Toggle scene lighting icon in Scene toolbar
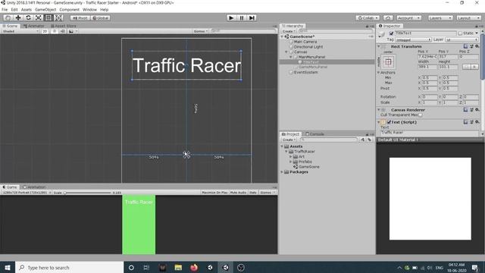Screen dimensions: 485x273 pos(55,31)
